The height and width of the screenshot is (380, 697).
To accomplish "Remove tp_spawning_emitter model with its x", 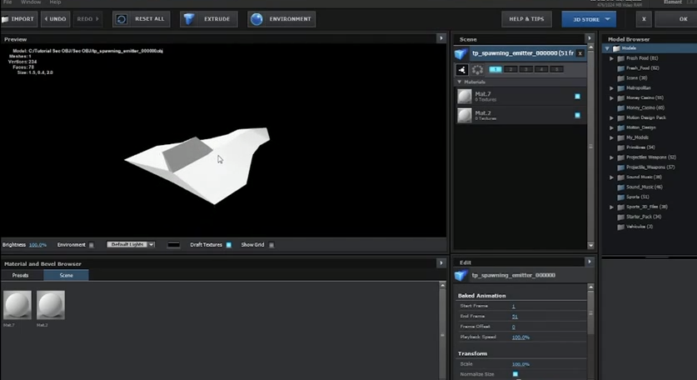I will (580, 53).
